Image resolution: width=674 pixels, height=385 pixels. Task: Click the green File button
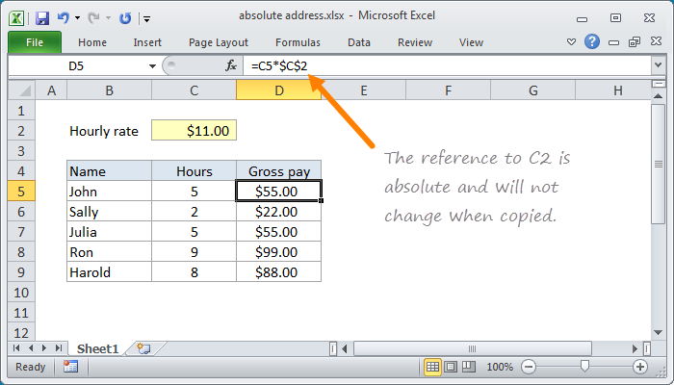[35, 42]
